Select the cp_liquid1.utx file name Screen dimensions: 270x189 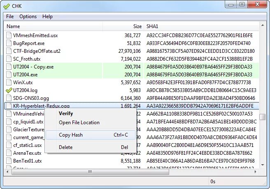coord(28,122)
